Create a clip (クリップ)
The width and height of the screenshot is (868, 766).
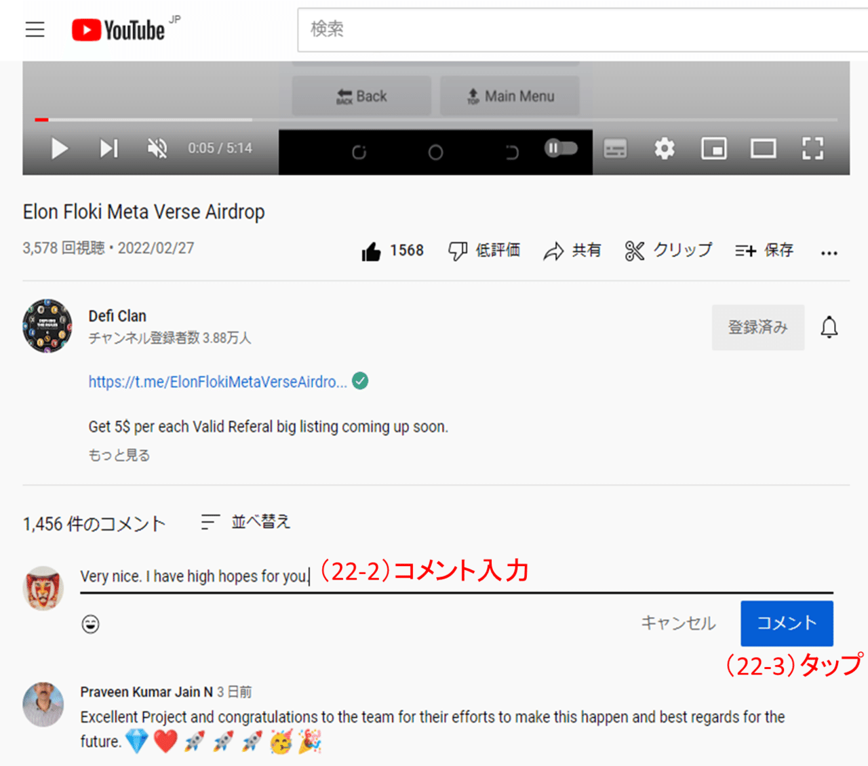pyautogui.click(x=669, y=250)
